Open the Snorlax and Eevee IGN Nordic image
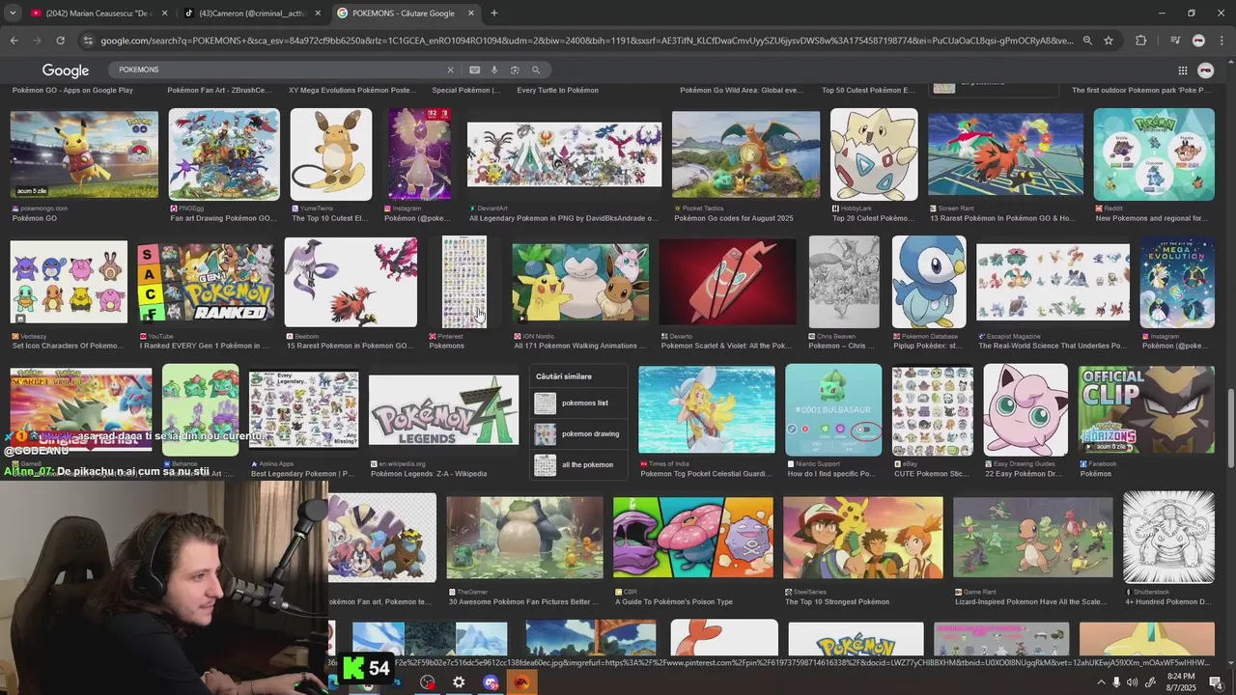 pos(580,284)
